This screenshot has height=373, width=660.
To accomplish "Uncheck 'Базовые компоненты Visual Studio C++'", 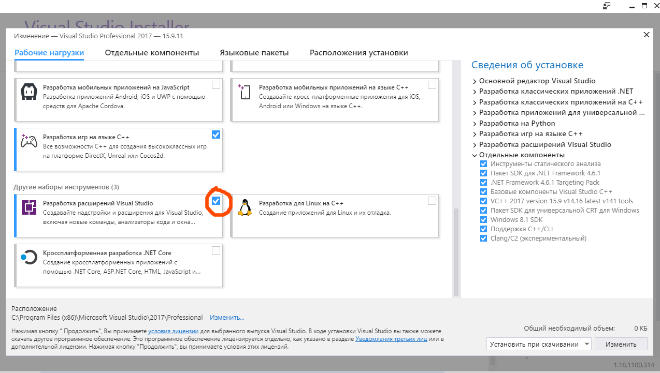I will point(483,191).
